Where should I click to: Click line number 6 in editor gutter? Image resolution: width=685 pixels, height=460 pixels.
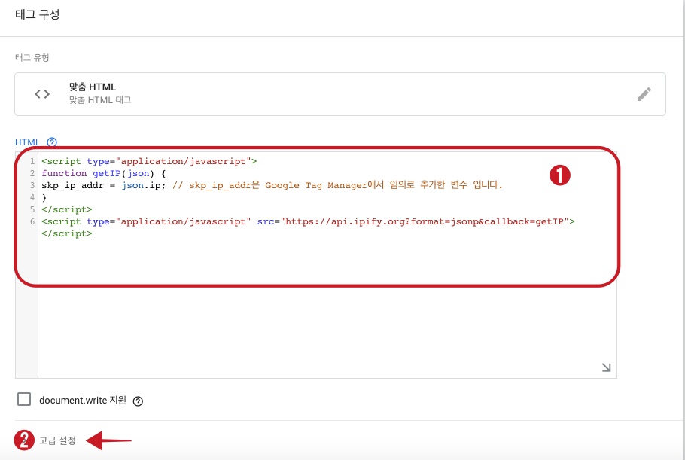pos(32,221)
